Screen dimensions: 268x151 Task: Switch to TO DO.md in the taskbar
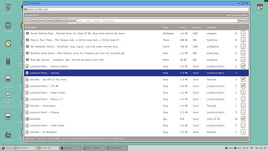[48, 148]
